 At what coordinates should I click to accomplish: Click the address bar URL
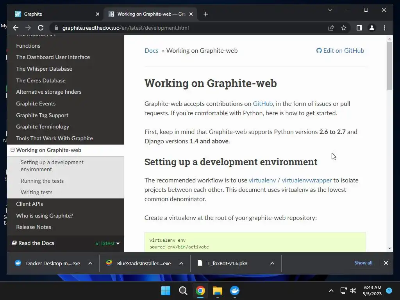pos(125,28)
